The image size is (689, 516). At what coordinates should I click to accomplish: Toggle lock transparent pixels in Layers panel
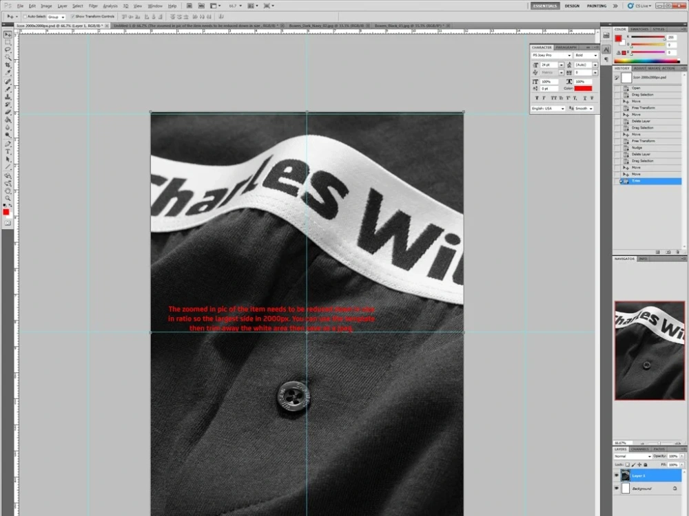click(628, 464)
